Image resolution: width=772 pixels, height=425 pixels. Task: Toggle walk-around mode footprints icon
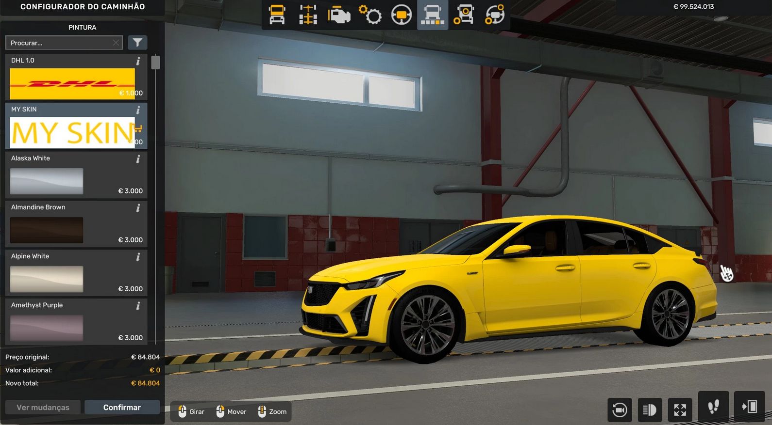coord(713,407)
